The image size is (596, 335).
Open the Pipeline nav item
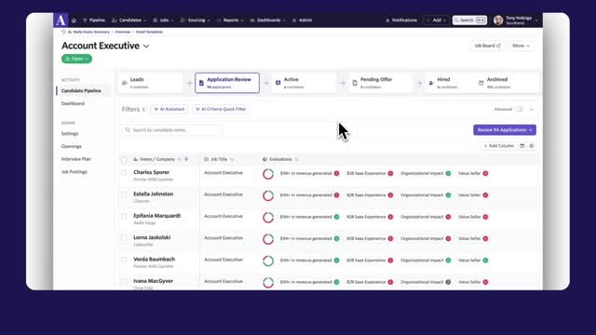click(x=94, y=20)
